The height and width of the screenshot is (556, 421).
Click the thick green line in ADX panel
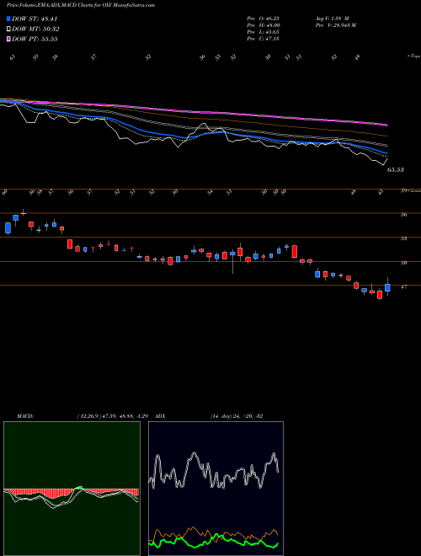pyautogui.click(x=213, y=543)
